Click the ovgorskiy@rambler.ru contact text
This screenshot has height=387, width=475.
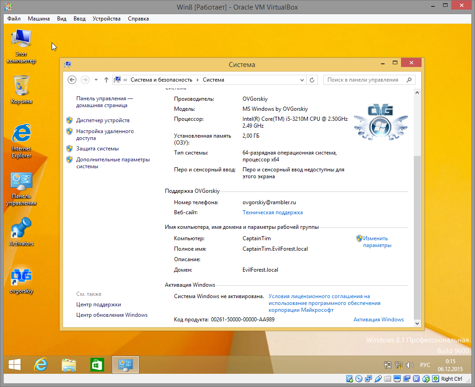coord(269,202)
